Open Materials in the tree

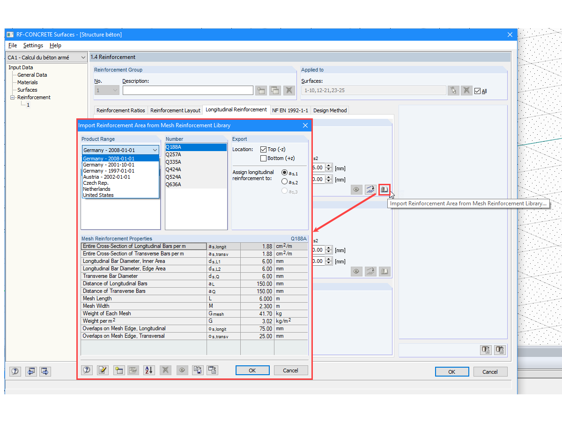point(28,82)
